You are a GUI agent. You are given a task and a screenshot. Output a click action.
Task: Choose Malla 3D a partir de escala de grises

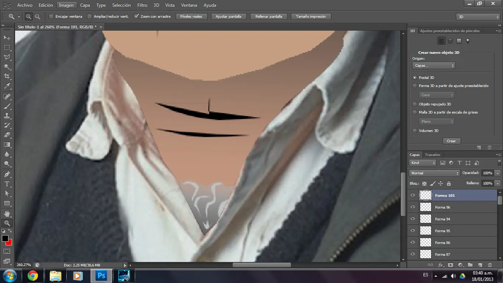(415, 112)
